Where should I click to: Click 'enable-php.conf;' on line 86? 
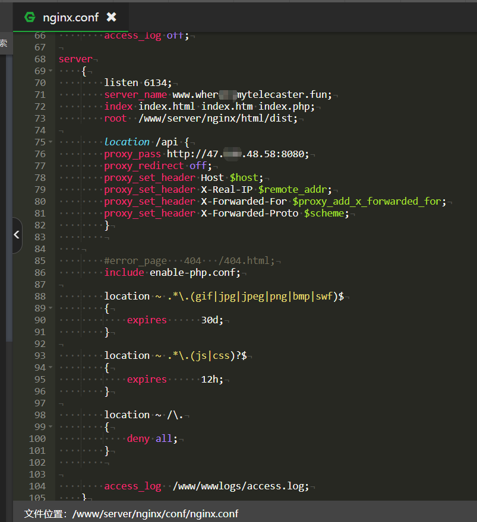(195, 273)
